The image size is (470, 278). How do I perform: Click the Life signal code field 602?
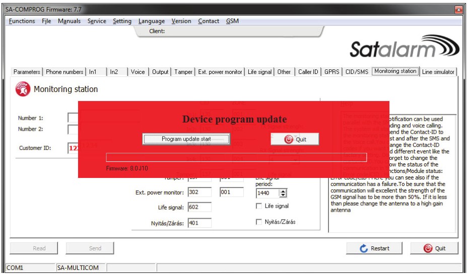tap(199, 207)
